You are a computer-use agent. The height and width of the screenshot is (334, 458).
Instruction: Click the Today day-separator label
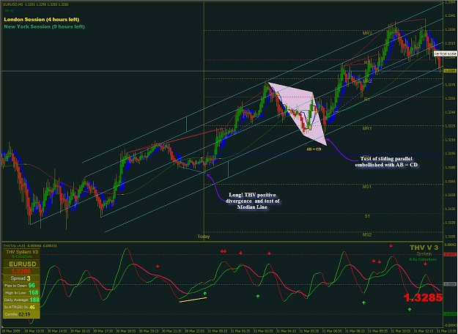[x=204, y=237]
